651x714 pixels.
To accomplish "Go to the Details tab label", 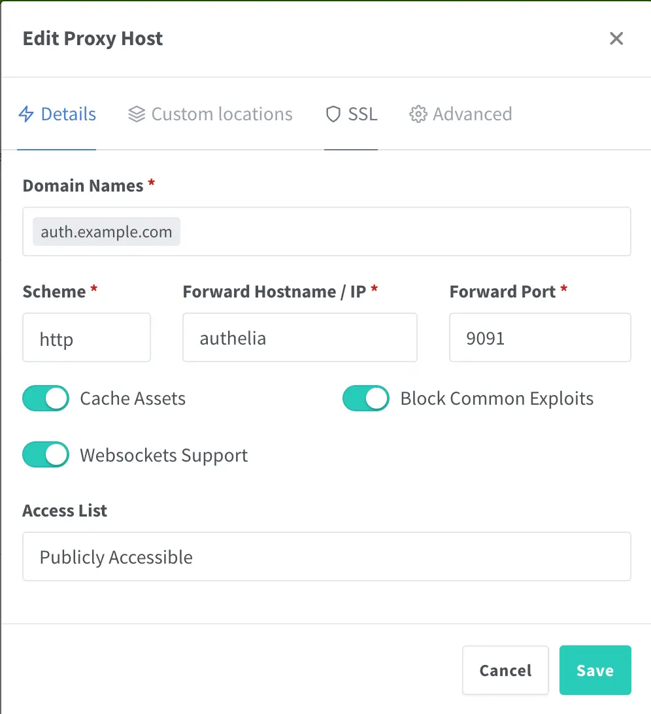I will (x=68, y=114).
